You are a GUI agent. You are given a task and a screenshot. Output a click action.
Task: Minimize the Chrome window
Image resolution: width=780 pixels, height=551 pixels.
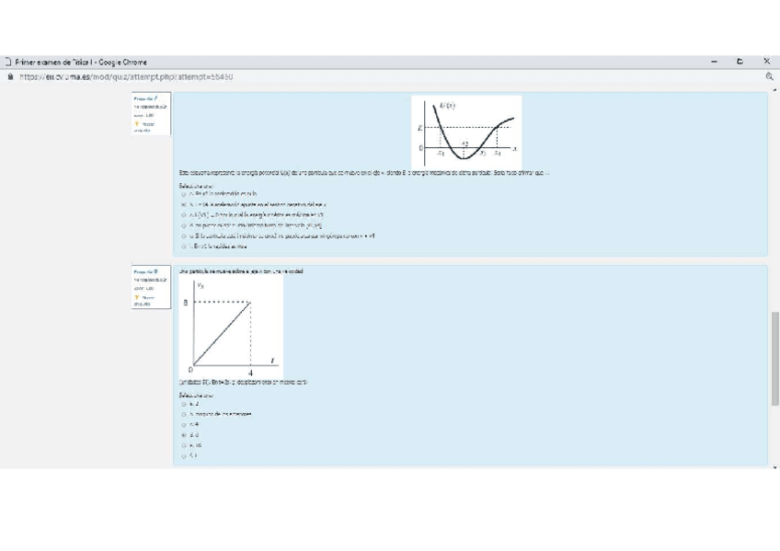tap(715, 62)
